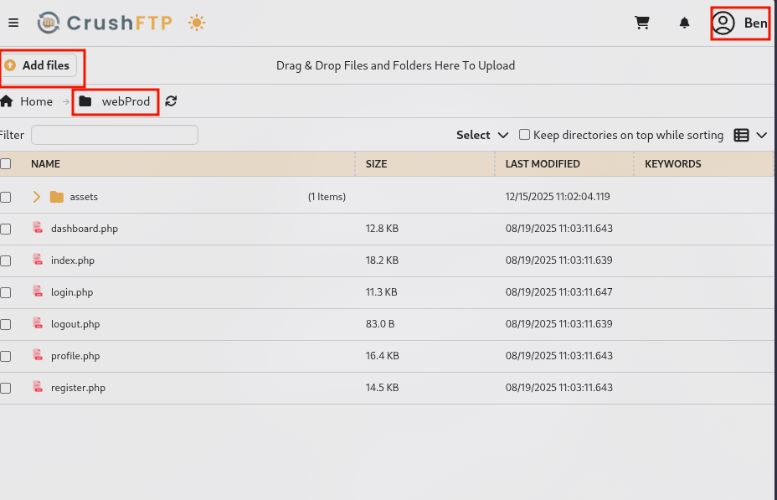The image size is (777, 500).
Task: Sort by the SIZE column header
Action: coord(377,164)
